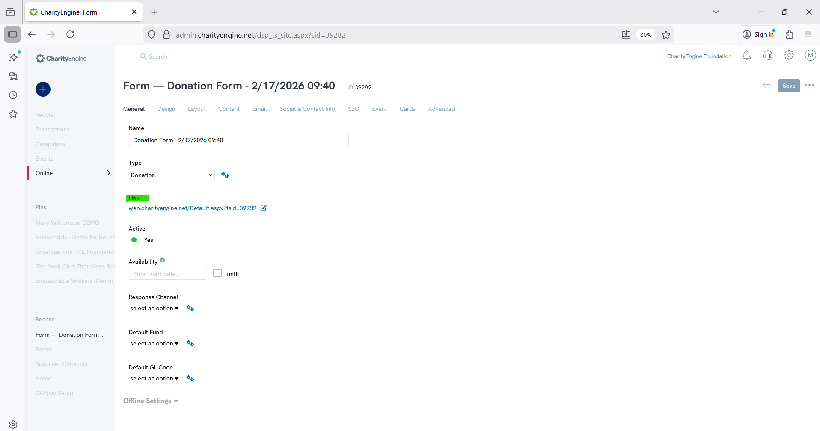Click the Save button

(789, 86)
